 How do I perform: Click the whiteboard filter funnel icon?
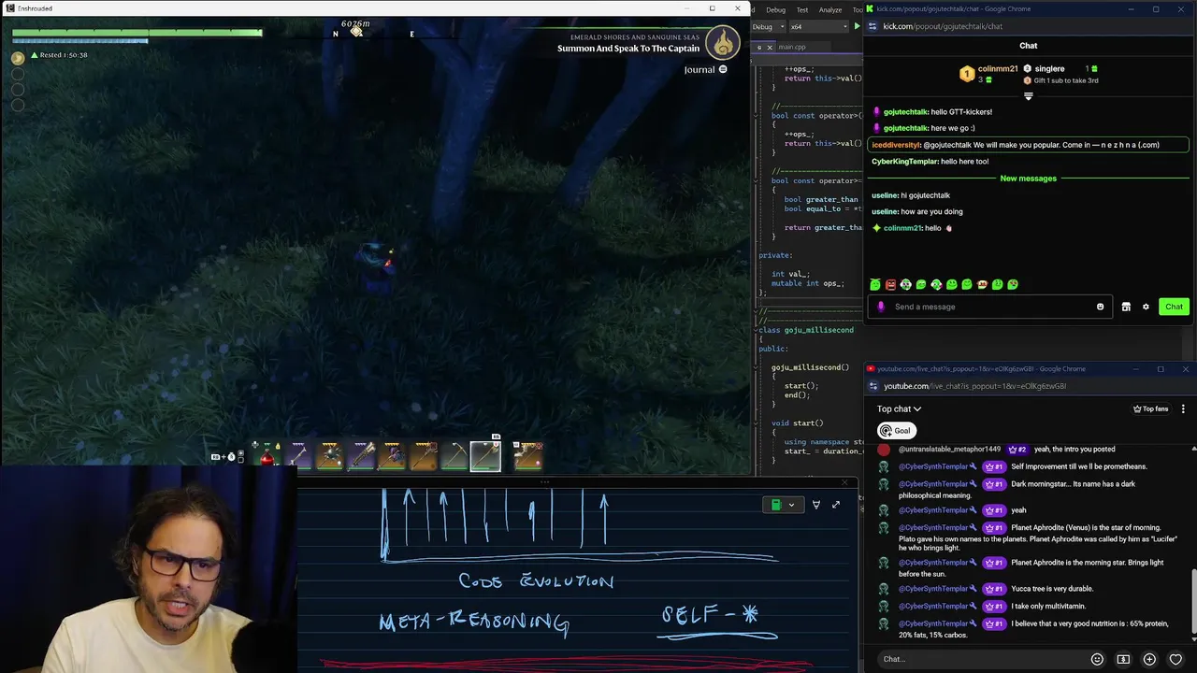815,505
